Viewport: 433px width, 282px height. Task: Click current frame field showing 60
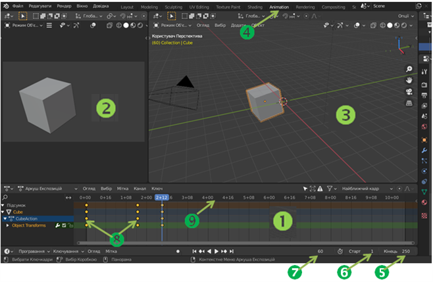coord(320,251)
